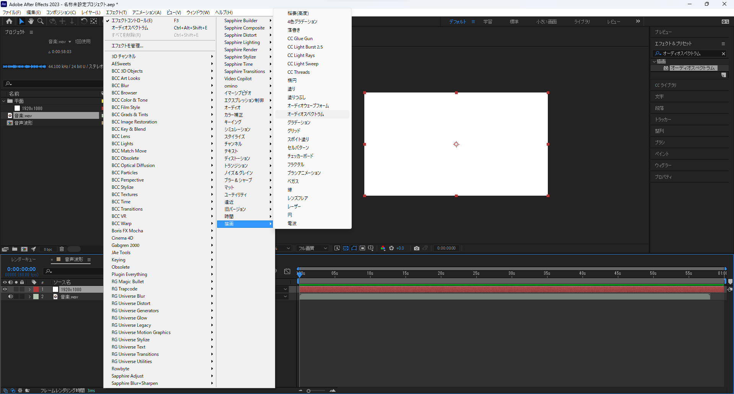Viewport: 734px width, 394px height.
Task: Toggle lock switch for layer 1
Action: [22, 289]
